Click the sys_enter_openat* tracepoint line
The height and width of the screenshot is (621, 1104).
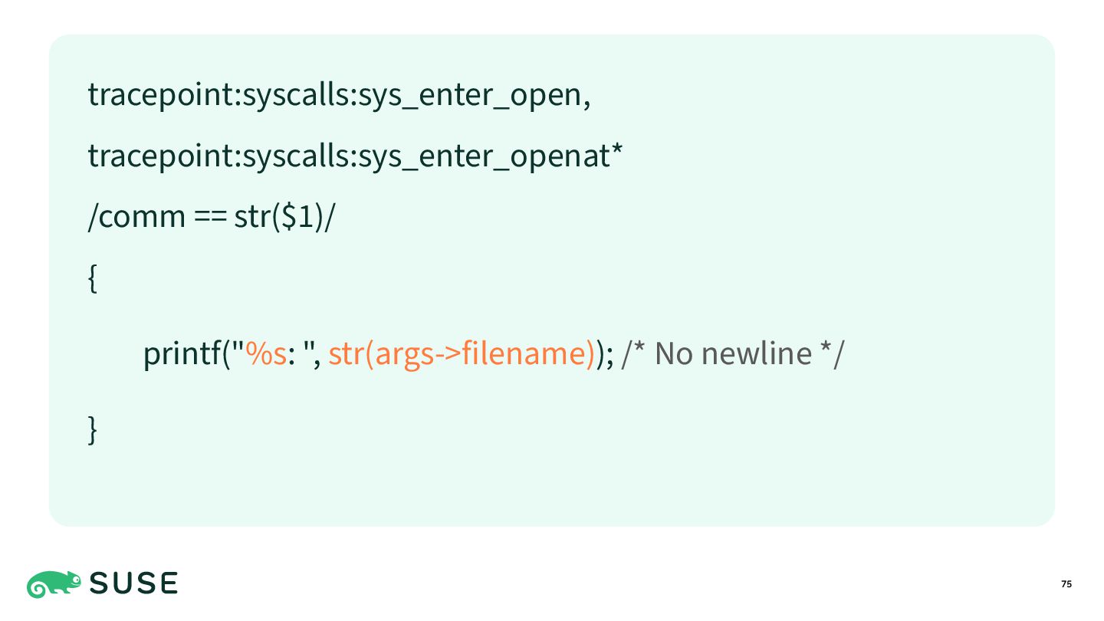[x=355, y=156]
